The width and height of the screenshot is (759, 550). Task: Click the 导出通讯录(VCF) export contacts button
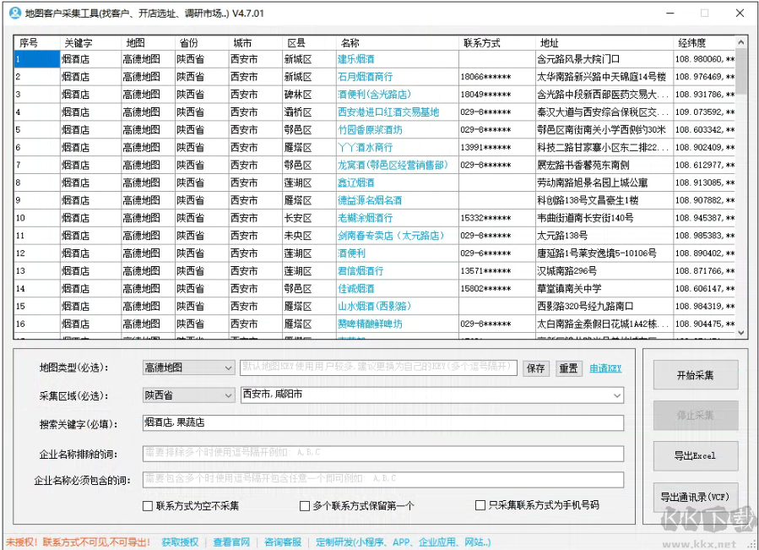[695, 497]
